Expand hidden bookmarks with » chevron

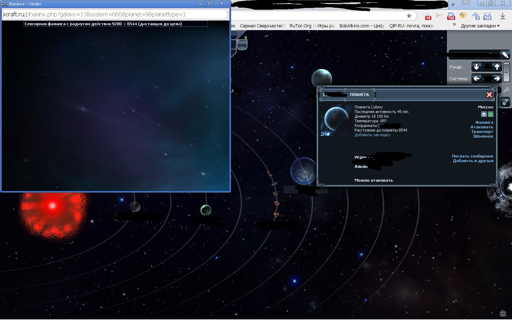pos(454,25)
